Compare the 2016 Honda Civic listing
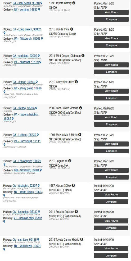This screenshot has height=261, width=131. click(x=111, y=45)
